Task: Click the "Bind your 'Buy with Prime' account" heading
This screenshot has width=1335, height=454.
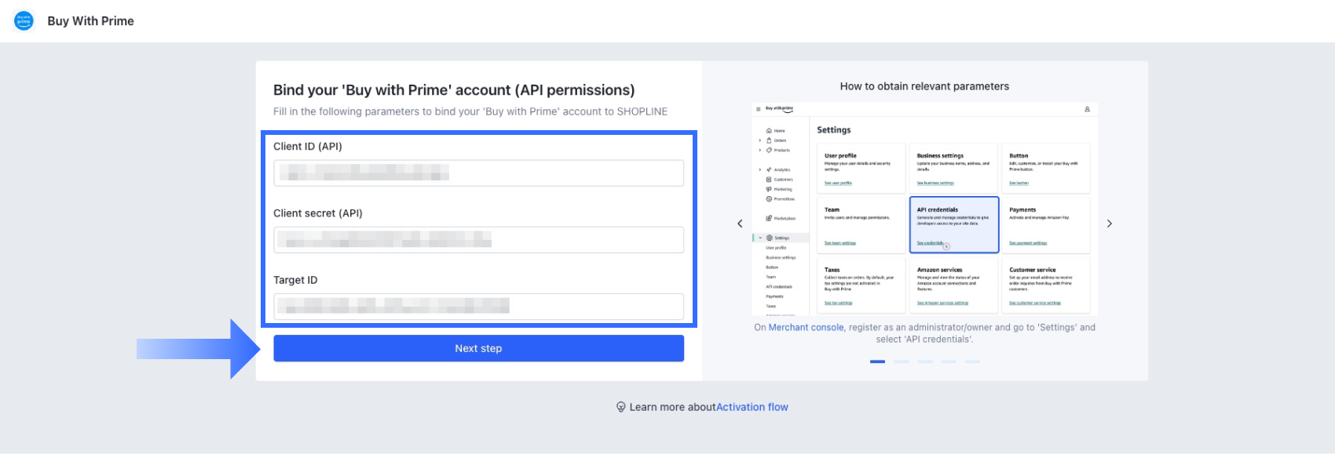Action: (x=454, y=90)
